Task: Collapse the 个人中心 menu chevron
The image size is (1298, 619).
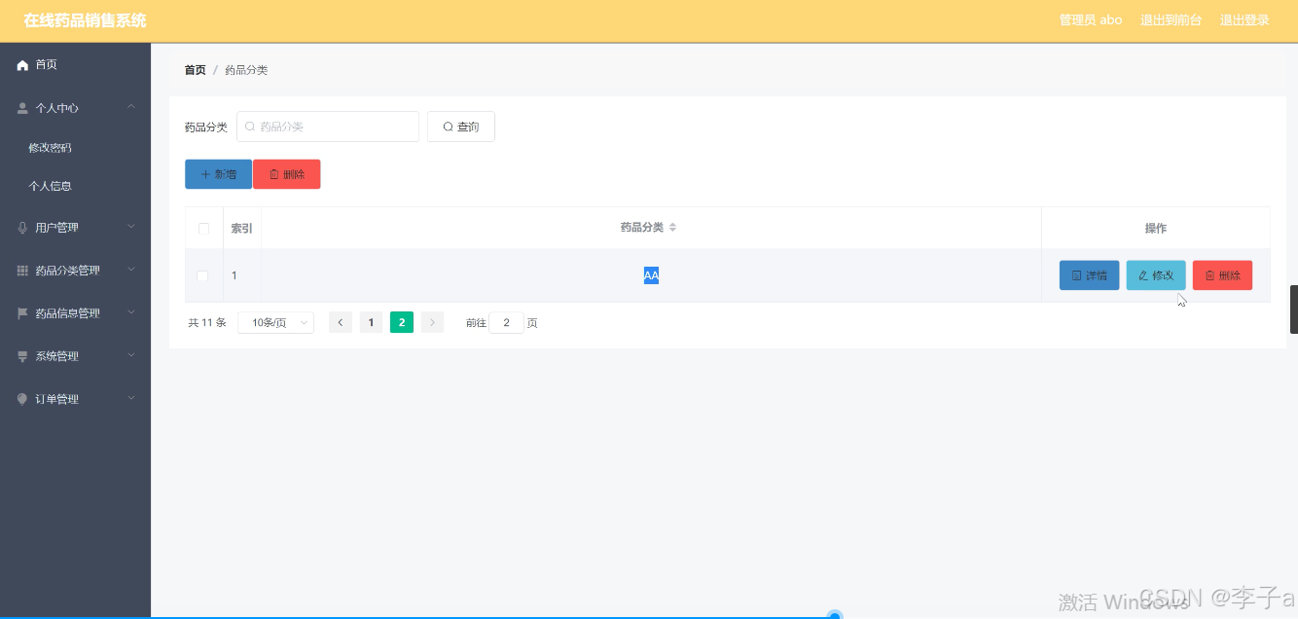Action: point(131,107)
